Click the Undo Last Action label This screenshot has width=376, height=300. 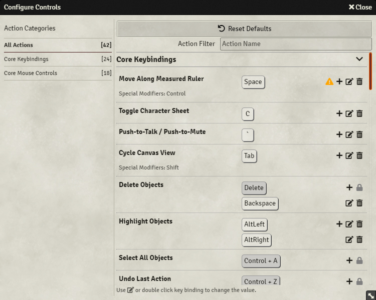point(145,278)
